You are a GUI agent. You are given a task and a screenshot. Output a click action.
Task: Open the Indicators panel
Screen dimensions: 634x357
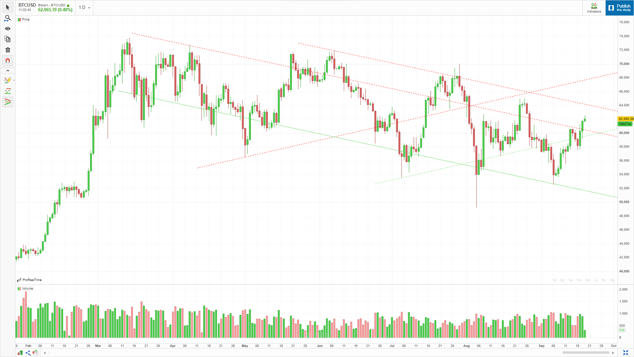point(594,8)
